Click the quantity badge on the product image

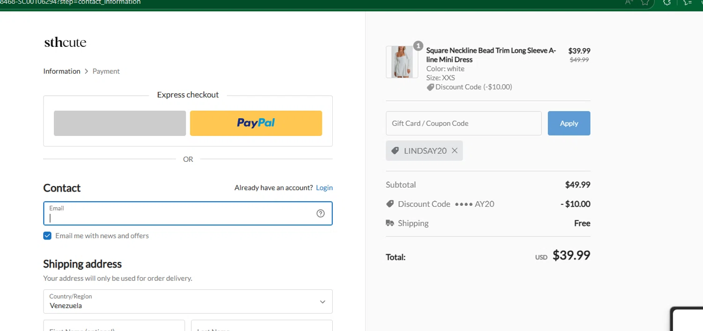point(418,46)
